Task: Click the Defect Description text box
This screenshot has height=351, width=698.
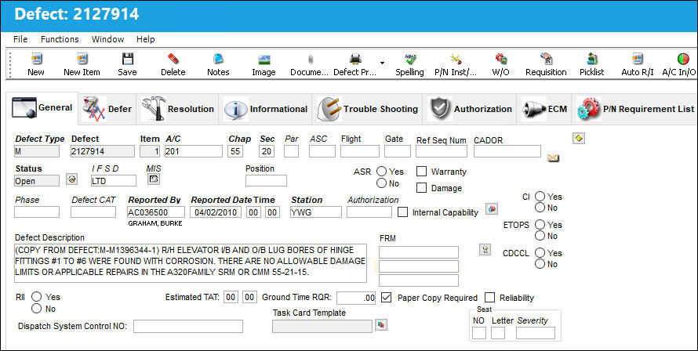Action: (x=191, y=263)
